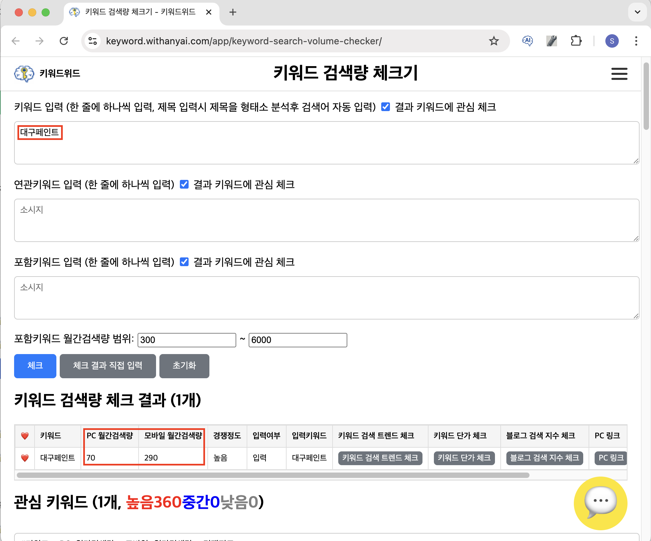This screenshot has height=541, width=651.
Task: Open a new browser tab
Action: pos(233,12)
